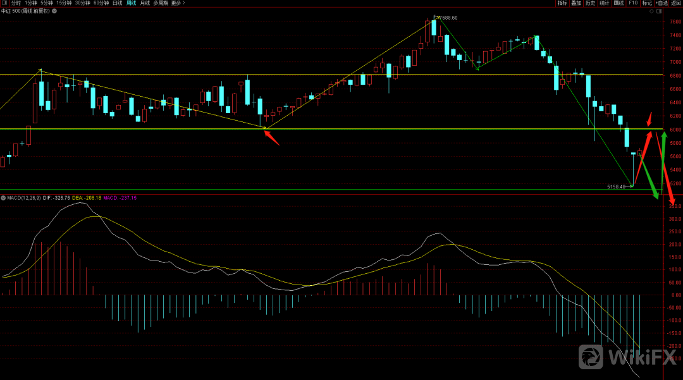Click the 返回 back button
Image resolution: width=683 pixels, height=380 pixels.
click(676, 3)
